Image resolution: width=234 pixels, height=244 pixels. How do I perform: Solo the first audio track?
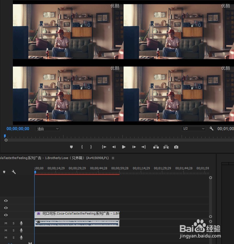pyautogui.click(x=13, y=223)
